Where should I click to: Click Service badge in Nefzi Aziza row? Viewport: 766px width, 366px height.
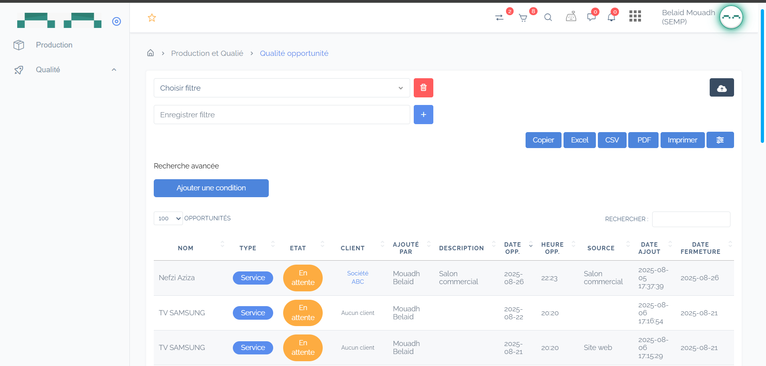(x=253, y=278)
